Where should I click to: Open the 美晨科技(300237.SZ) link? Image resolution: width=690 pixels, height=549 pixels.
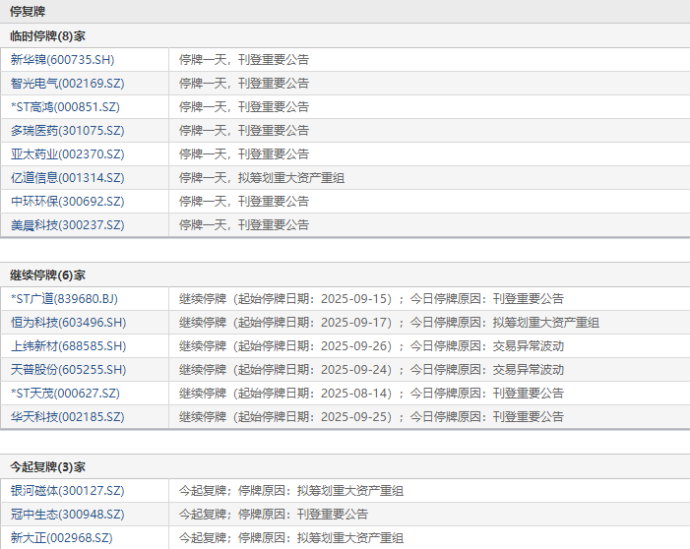(67, 225)
